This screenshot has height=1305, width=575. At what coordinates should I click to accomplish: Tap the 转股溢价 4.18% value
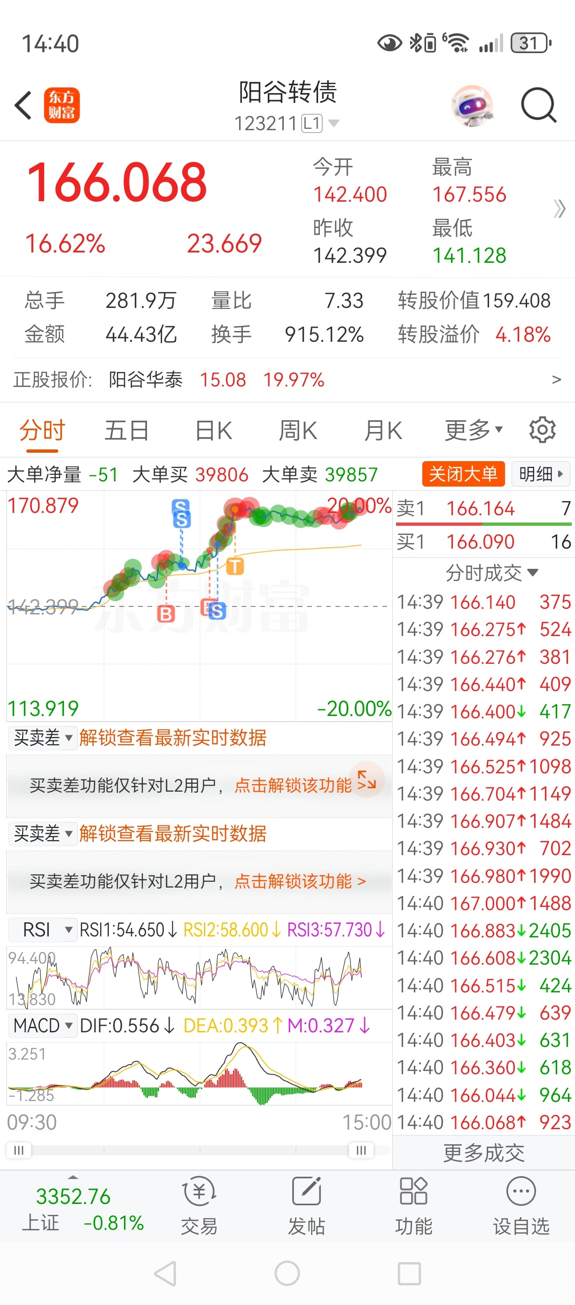pos(523,334)
